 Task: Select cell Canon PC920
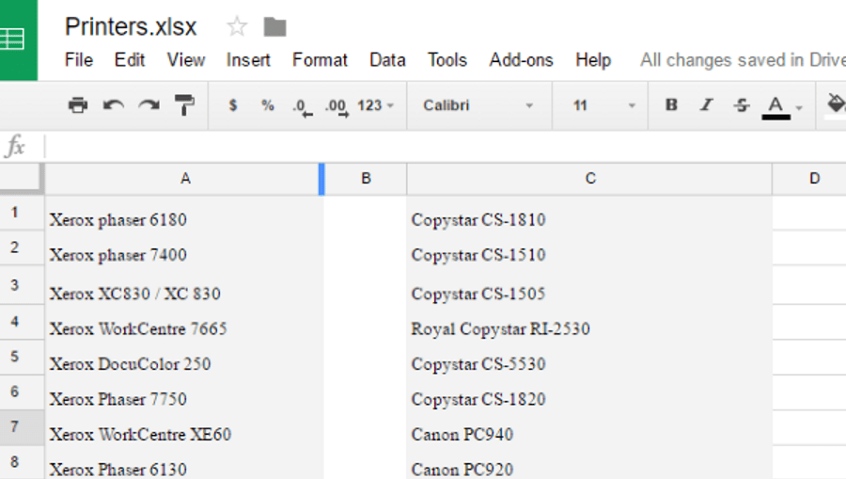[x=589, y=463]
